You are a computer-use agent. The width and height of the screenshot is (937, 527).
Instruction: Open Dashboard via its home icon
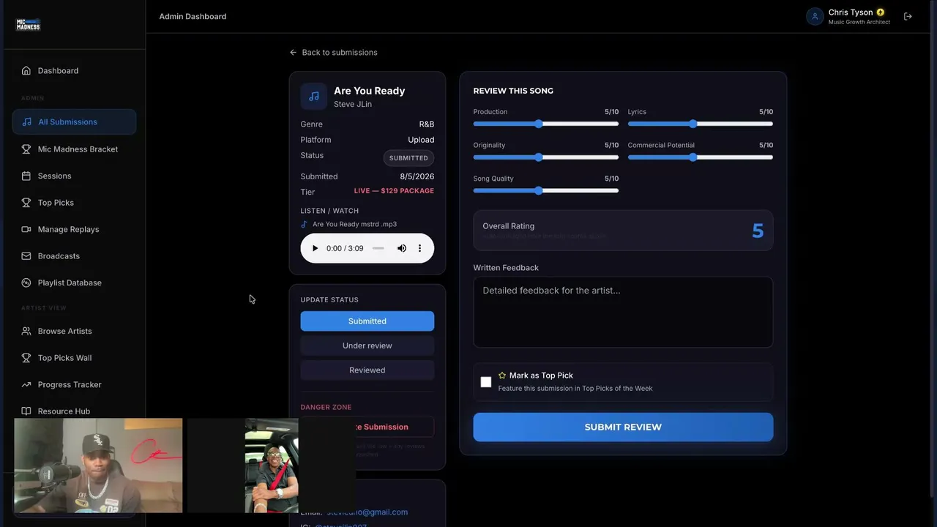[x=26, y=71]
